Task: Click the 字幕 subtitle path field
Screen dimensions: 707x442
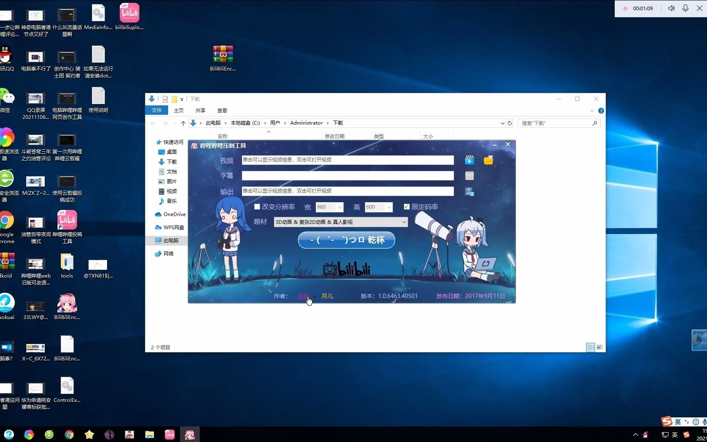Action: click(x=348, y=175)
